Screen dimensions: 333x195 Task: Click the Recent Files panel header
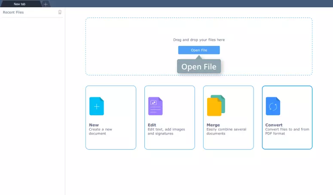[x=13, y=12]
